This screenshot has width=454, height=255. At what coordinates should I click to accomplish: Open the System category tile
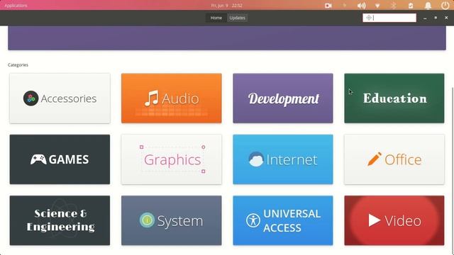pos(172,220)
